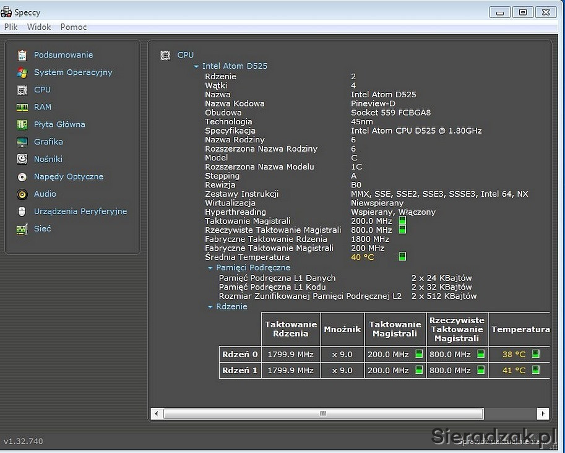Screen dimensions: 565x453
Task: View the Grafika section
Action: 48,142
